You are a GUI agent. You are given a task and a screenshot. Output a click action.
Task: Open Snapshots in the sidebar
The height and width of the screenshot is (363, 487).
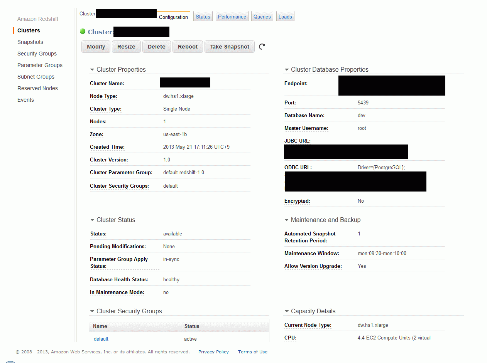[x=30, y=42]
